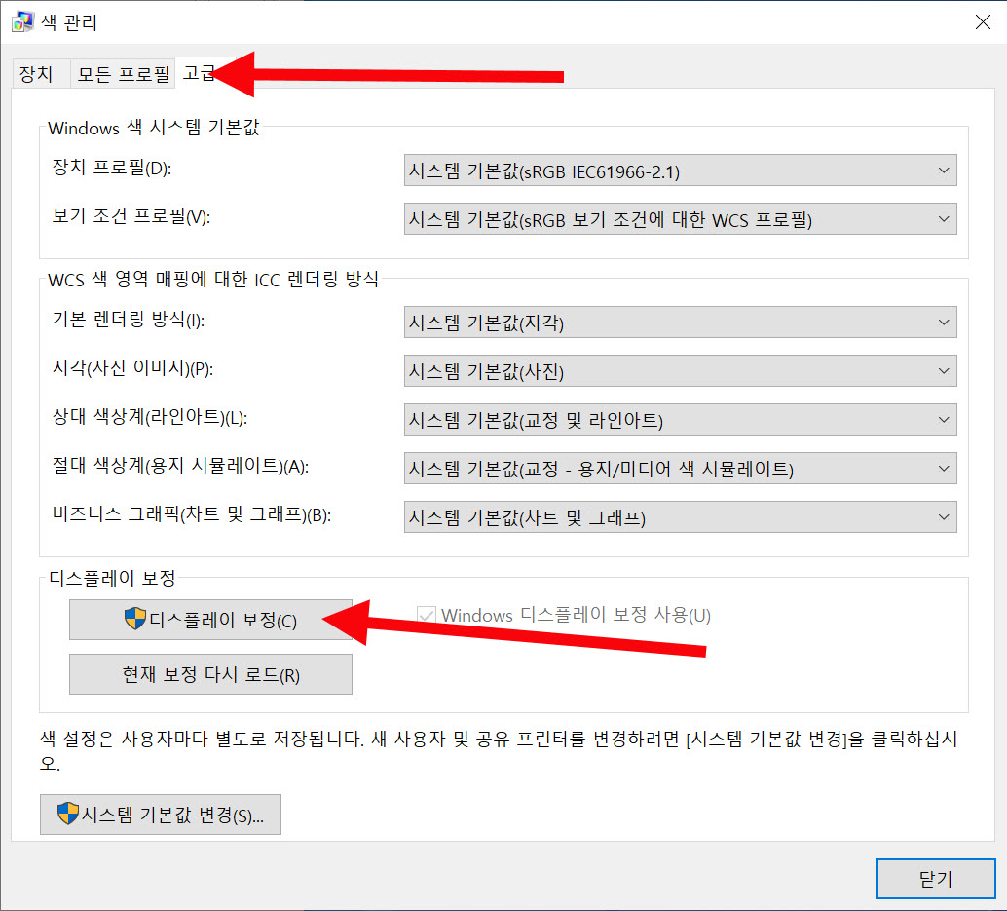Image resolution: width=1007 pixels, height=911 pixels.
Task: Open the 상대 색상계(라인아트) dropdown
Action: point(680,420)
